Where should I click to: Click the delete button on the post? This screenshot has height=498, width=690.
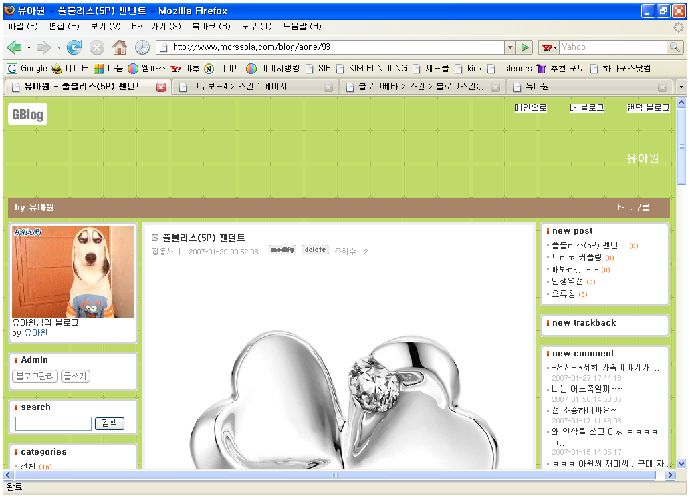[x=315, y=250]
